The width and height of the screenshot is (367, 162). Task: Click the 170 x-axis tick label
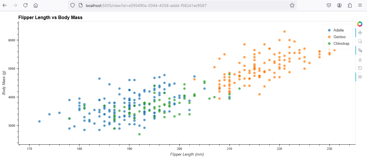[29, 148]
